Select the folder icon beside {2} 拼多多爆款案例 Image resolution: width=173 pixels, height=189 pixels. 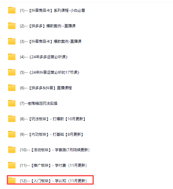tap(12, 26)
